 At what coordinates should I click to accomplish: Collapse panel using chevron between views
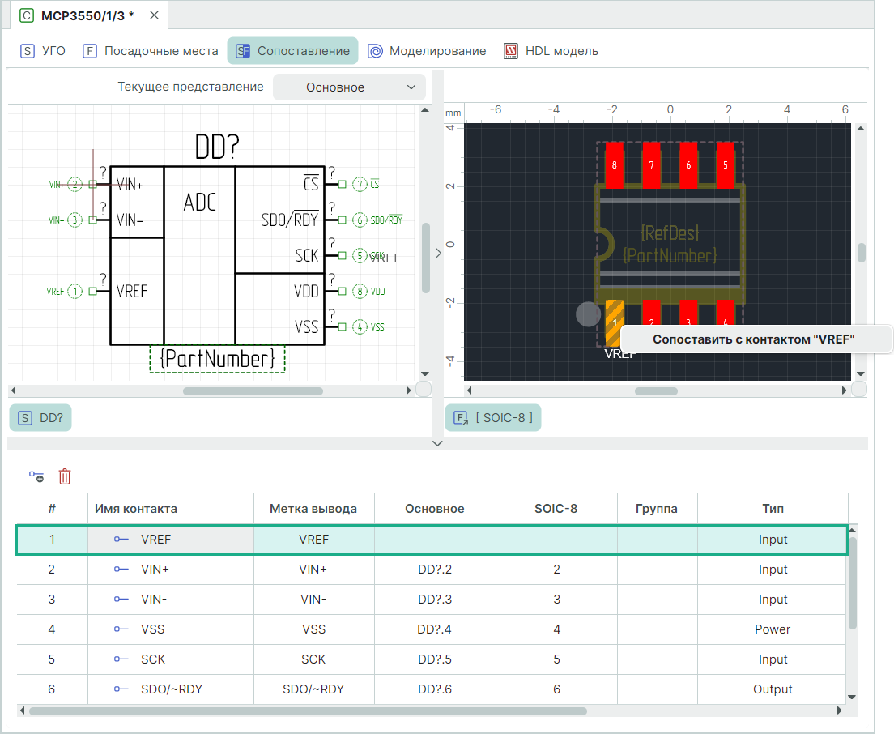438,253
